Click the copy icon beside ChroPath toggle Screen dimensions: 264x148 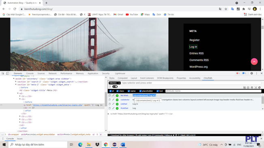pyautogui.click(x=110, y=87)
